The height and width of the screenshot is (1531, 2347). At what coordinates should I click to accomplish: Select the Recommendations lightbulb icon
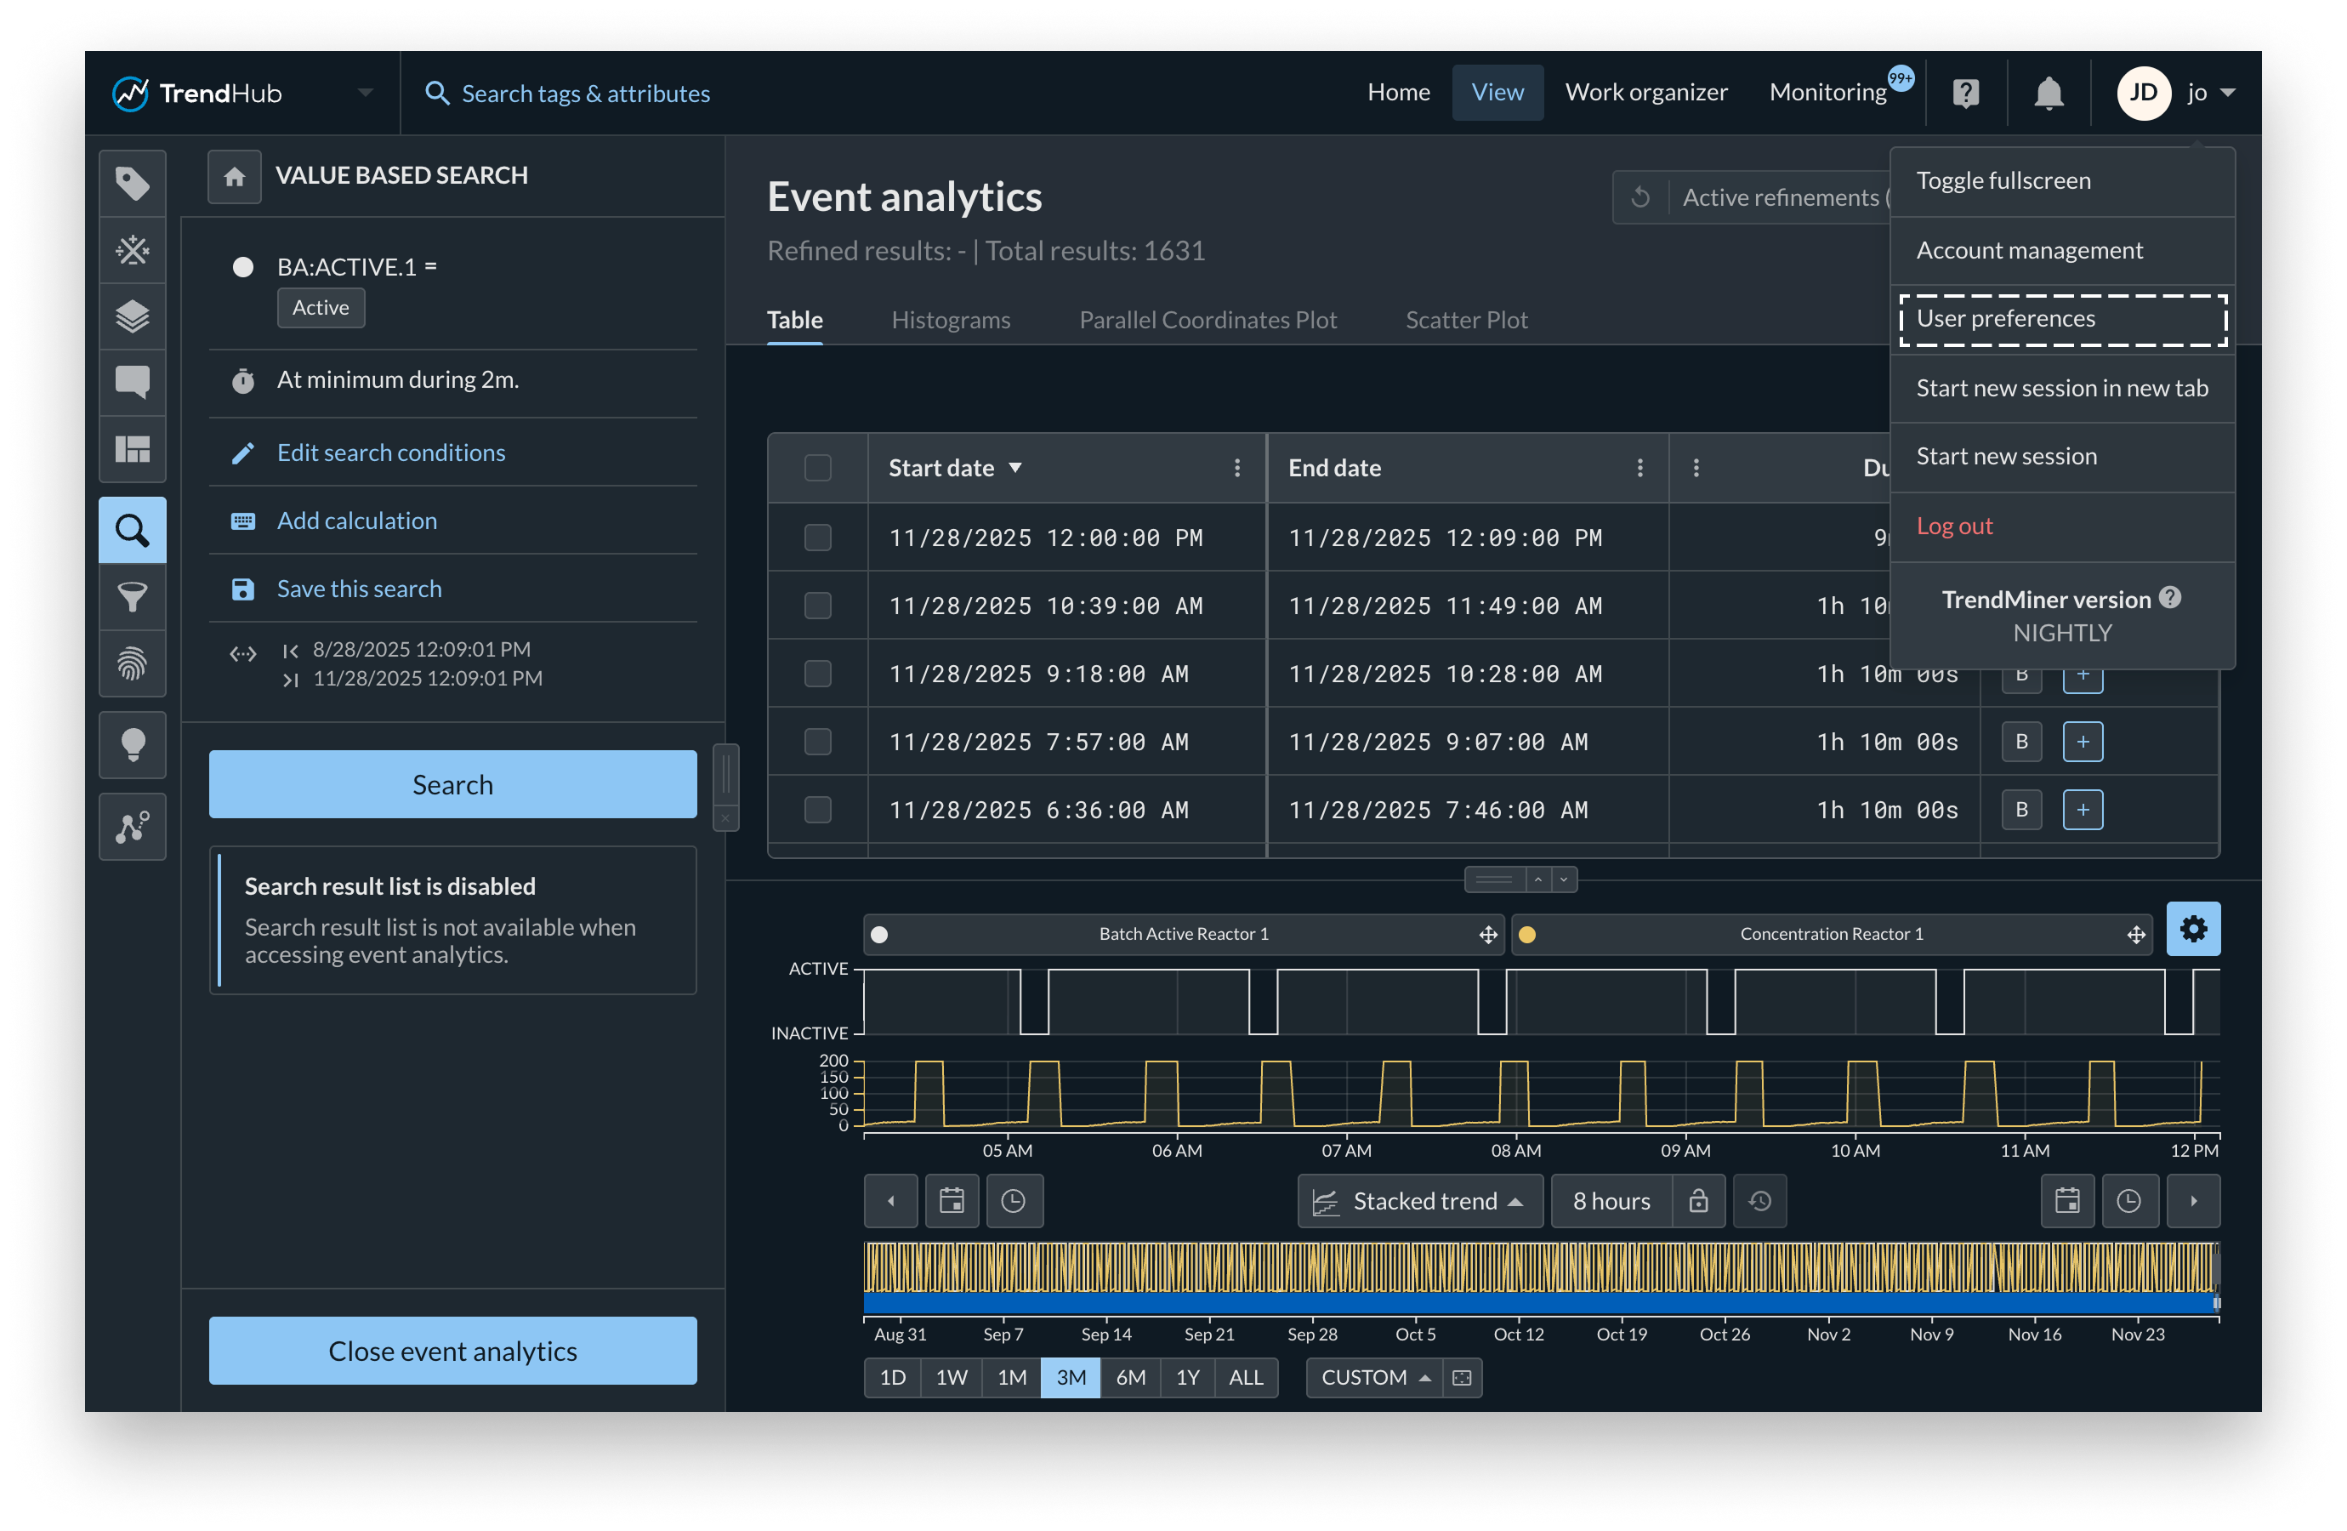pos(132,745)
